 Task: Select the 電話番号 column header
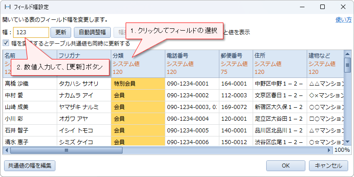[192, 64]
